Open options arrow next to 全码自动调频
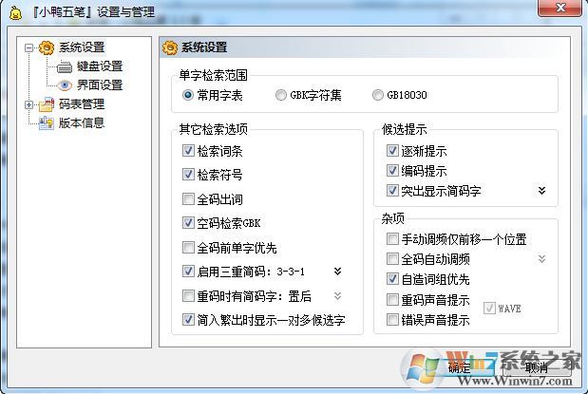The width and height of the screenshot is (588, 394). pos(541,259)
